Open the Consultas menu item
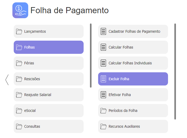The image size is (187, 138). (x=49, y=126)
